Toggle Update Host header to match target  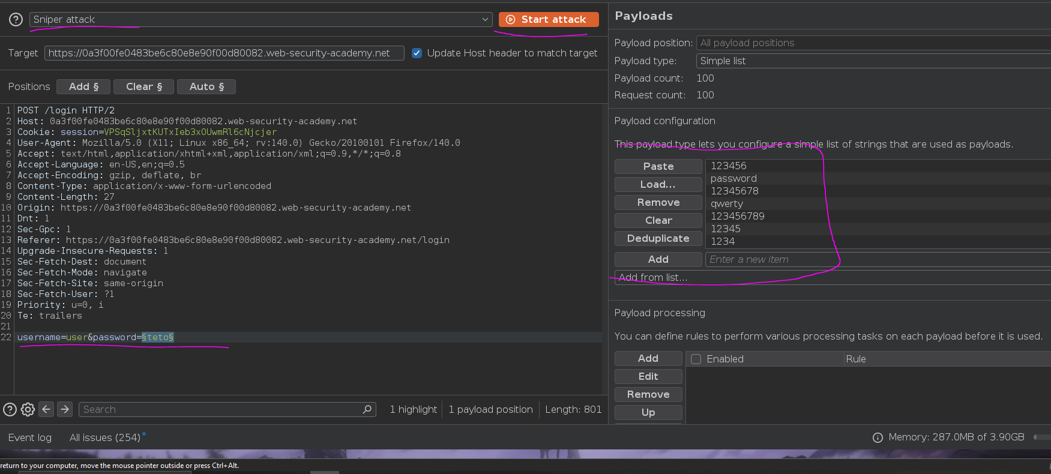click(417, 53)
